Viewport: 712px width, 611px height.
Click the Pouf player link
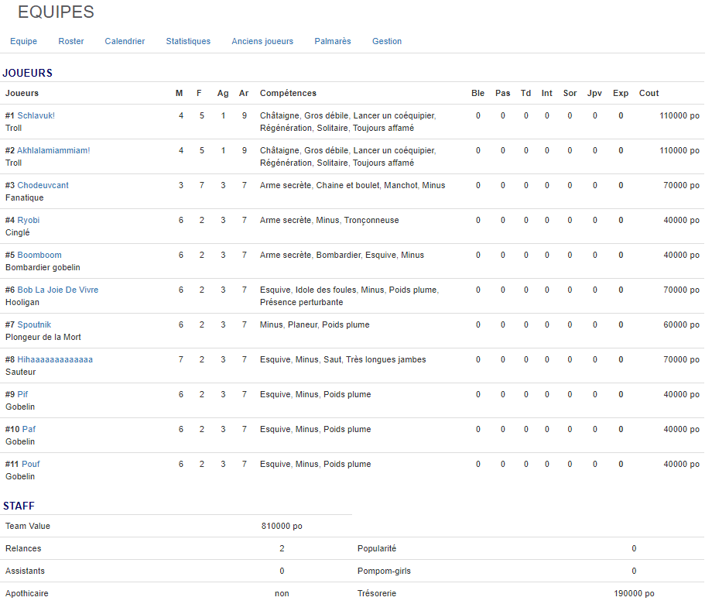coord(31,464)
